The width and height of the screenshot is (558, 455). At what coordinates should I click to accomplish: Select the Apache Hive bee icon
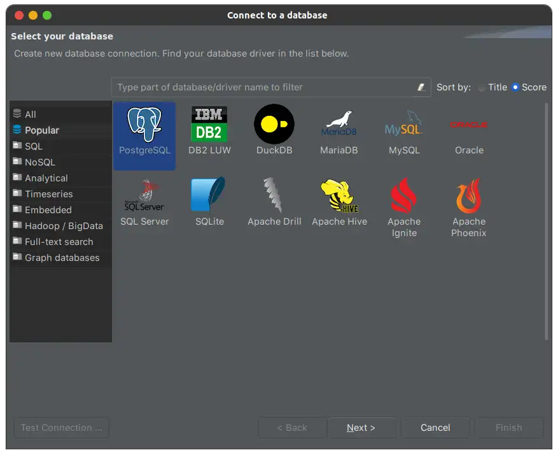tap(339, 195)
